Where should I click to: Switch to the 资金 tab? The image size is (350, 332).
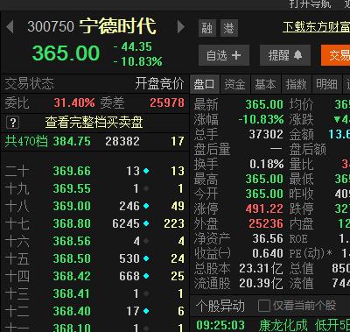(x=234, y=84)
